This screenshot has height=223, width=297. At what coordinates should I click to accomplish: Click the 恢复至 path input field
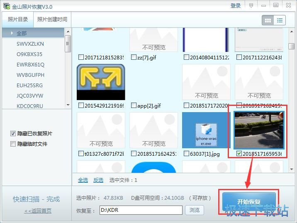[x=140, y=210]
